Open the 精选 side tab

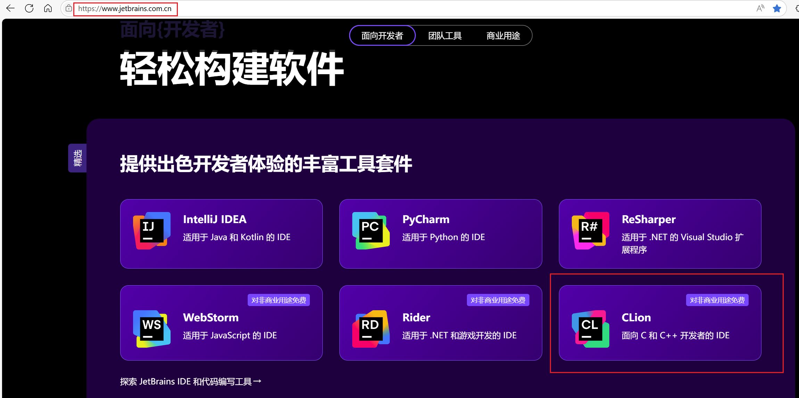coord(77,158)
